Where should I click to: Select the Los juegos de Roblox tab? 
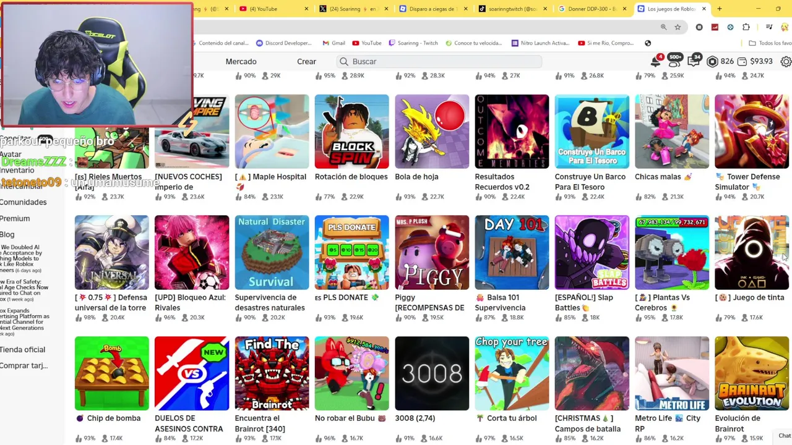tap(673, 9)
